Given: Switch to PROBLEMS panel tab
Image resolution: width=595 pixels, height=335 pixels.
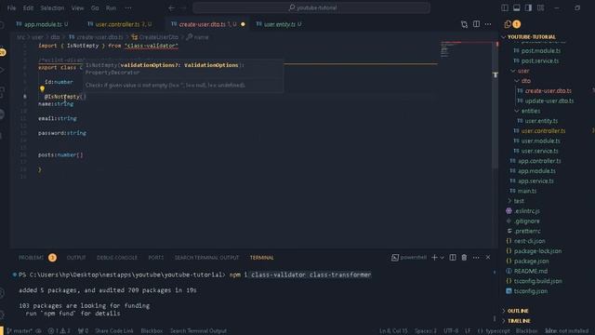Looking at the screenshot, I should [x=31, y=258].
